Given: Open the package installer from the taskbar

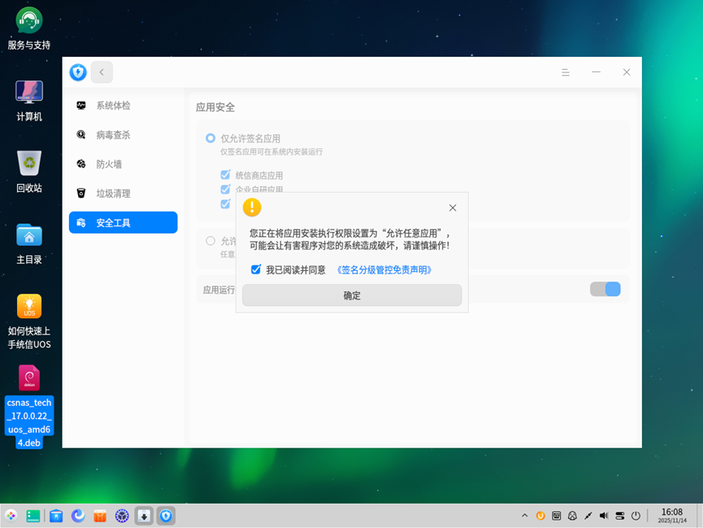Looking at the screenshot, I should pyautogui.click(x=143, y=515).
